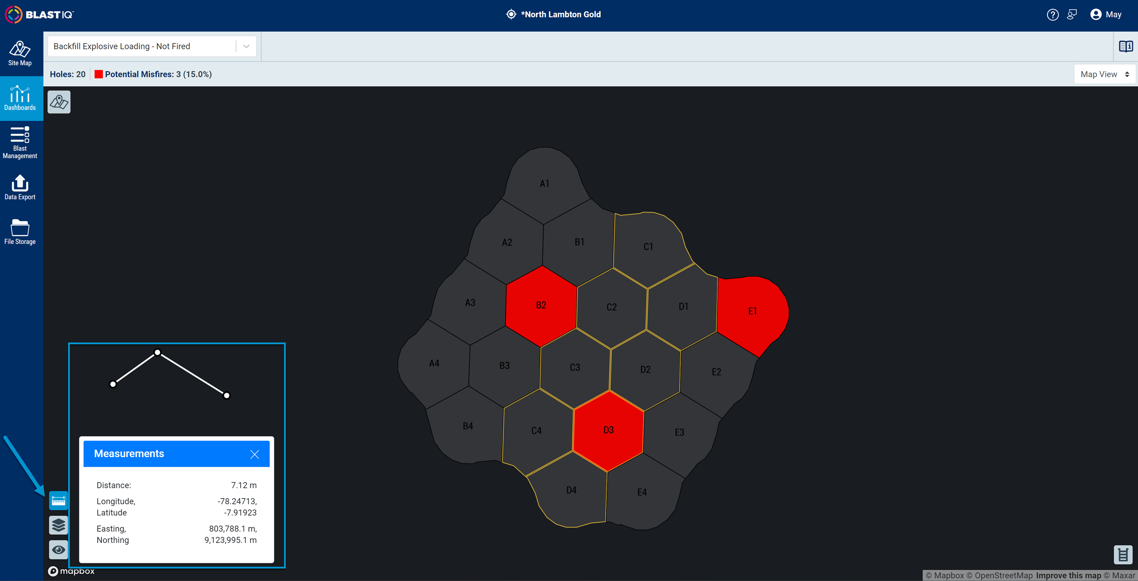Click the red Potential Misfires swatch
The height and width of the screenshot is (581, 1138).
pos(99,74)
